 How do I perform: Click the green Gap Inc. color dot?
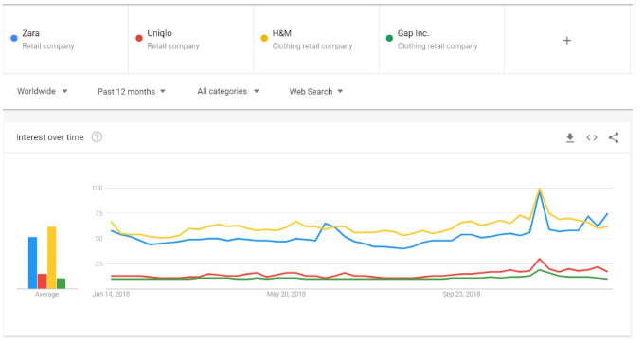389,38
